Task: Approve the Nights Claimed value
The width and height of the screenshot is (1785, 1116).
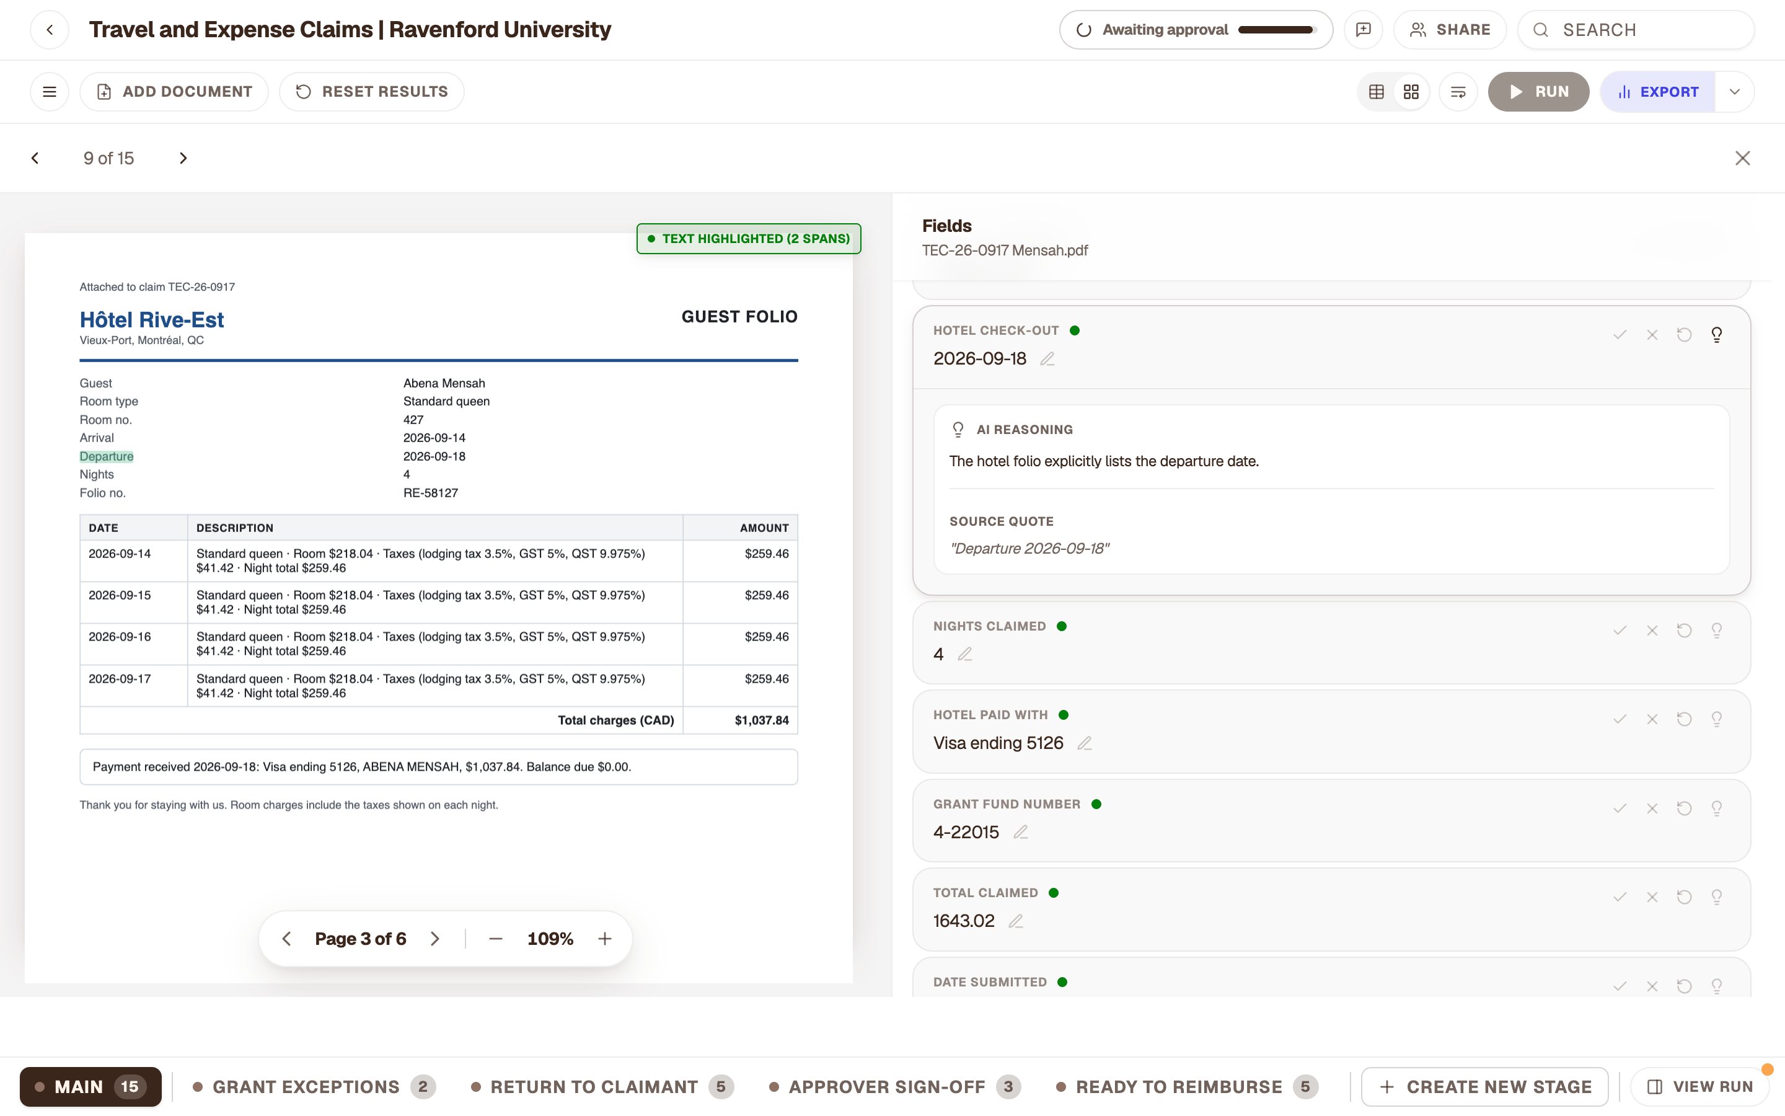Action: [x=1620, y=631]
